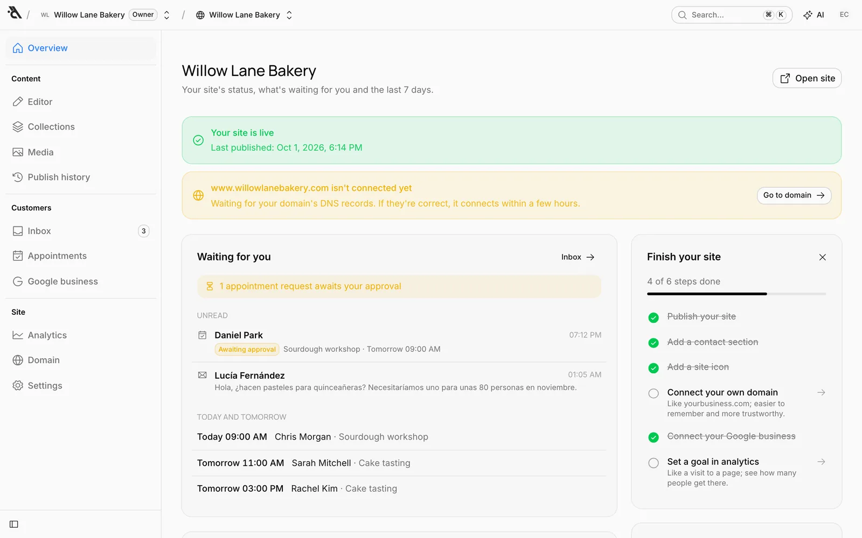Open the AI assistant sparkle icon

tap(808, 15)
